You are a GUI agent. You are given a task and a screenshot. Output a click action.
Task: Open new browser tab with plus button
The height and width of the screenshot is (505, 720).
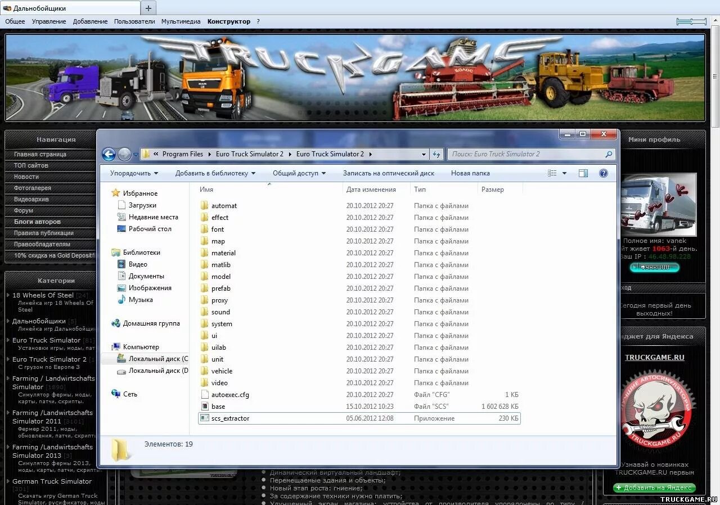[x=148, y=8]
